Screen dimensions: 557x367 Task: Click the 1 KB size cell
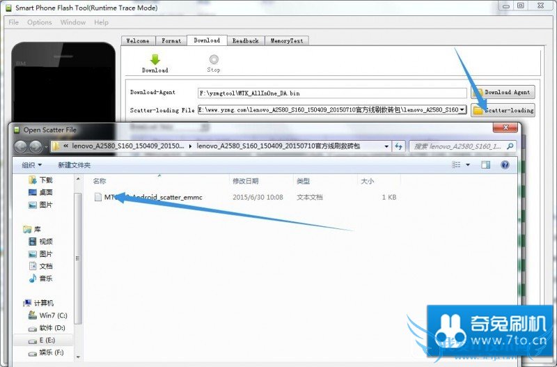tap(389, 197)
